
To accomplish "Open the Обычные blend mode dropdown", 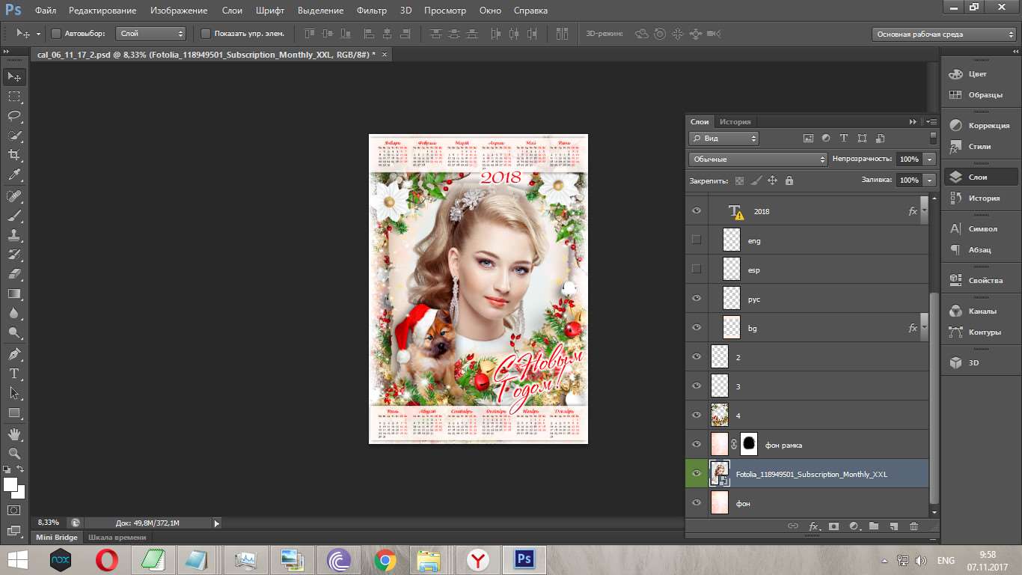I will click(x=758, y=159).
